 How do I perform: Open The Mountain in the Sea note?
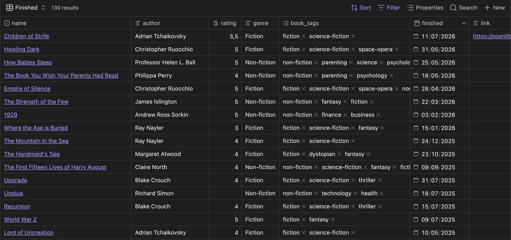[x=36, y=141]
